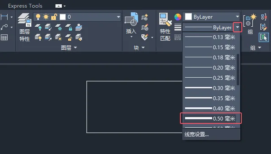Select the leader tool
The width and height of the screenshot is (271, 154).
tap(4, 27)
